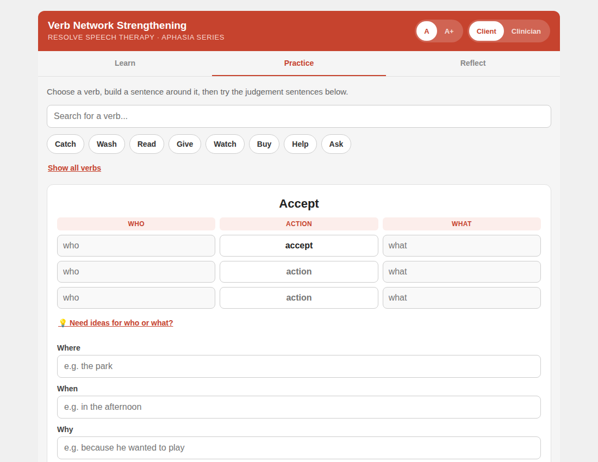The image size is (598, 462).
Task: Click the Why label
Action: (65, 429)
